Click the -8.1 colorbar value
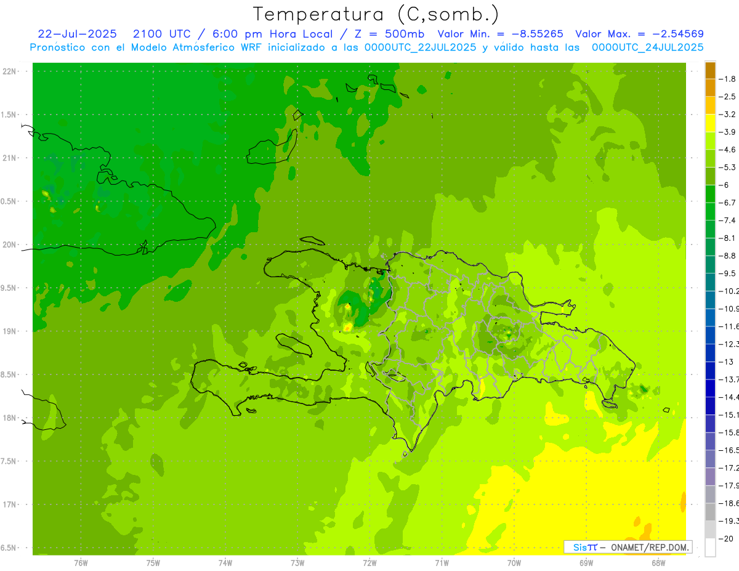Screen dimensions: 739x571 (727, 238)
